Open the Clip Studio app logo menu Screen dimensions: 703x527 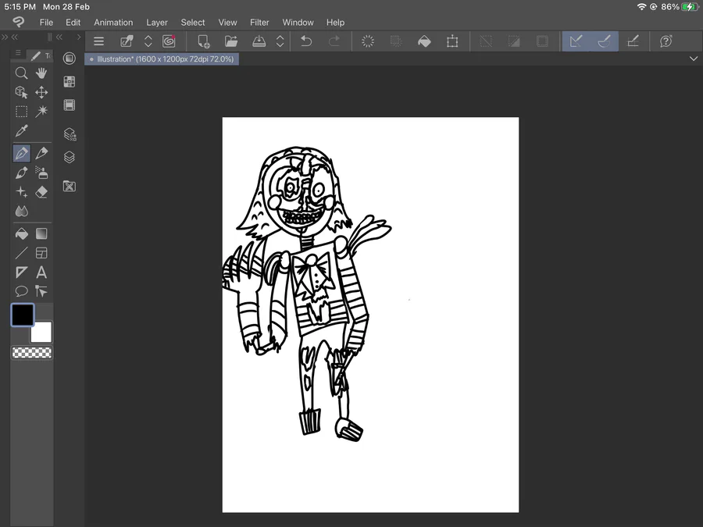tap(19, 22)
